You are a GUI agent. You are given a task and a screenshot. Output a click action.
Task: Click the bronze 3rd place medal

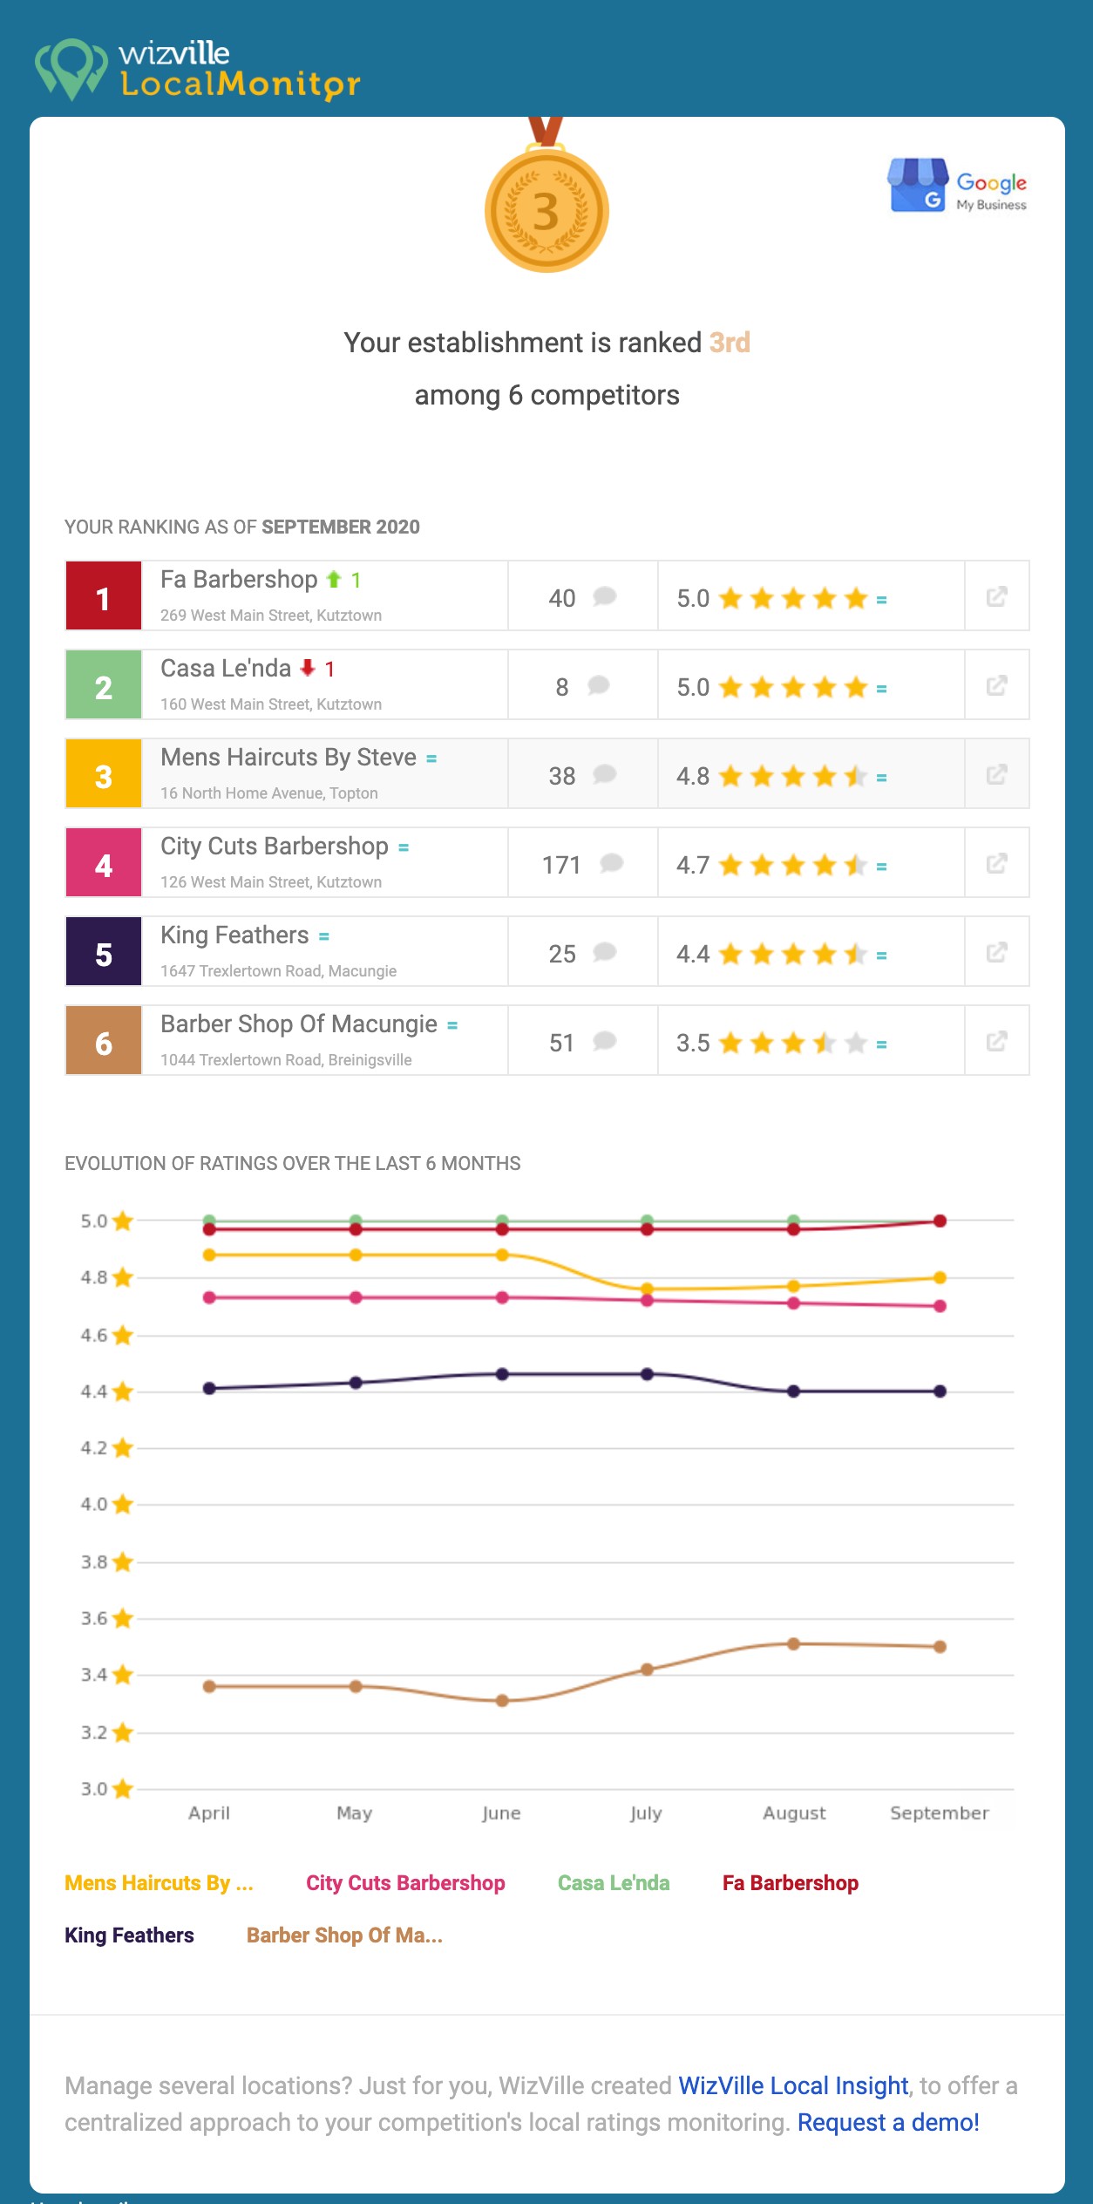click(546, 195)
